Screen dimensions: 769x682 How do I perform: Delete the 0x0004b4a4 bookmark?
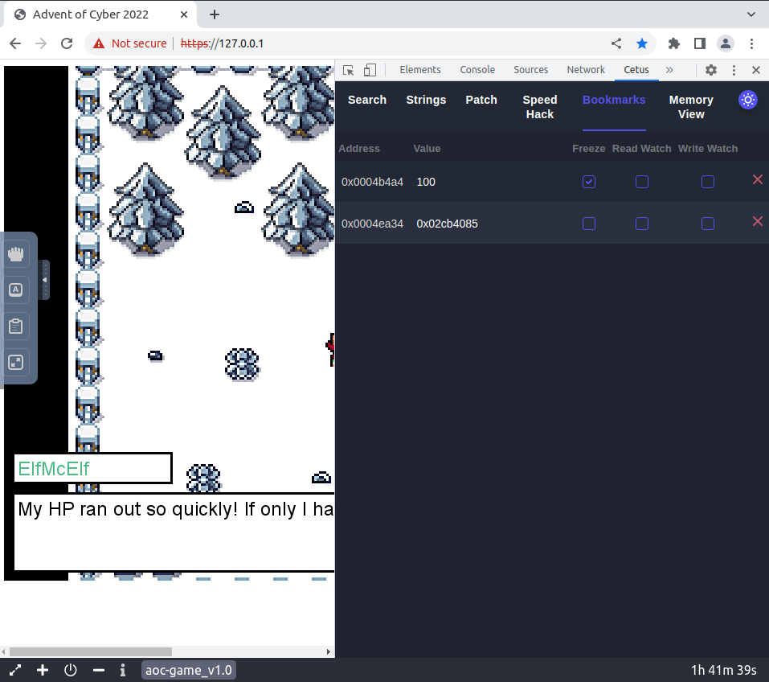757,179
